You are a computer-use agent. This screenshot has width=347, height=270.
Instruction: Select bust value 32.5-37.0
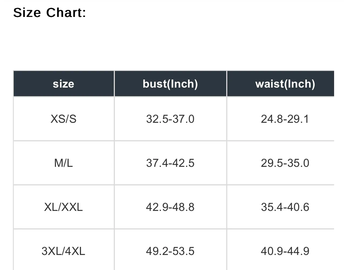[170, 119]
